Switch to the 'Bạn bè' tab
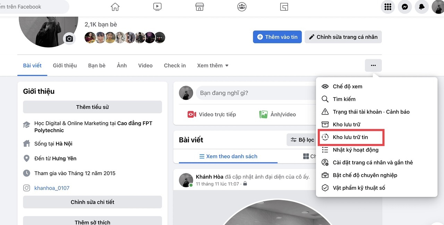The height and width of the screenshot is (225, 444). coord(97,65)
